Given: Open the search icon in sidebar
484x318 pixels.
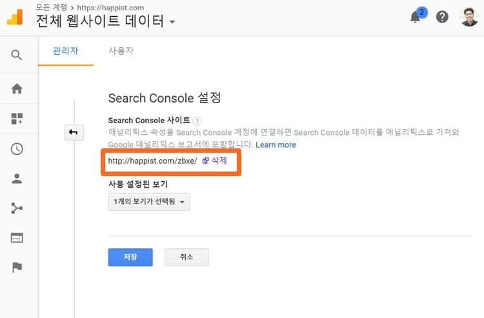Looking at the screenshot, I should coord(17,55).
